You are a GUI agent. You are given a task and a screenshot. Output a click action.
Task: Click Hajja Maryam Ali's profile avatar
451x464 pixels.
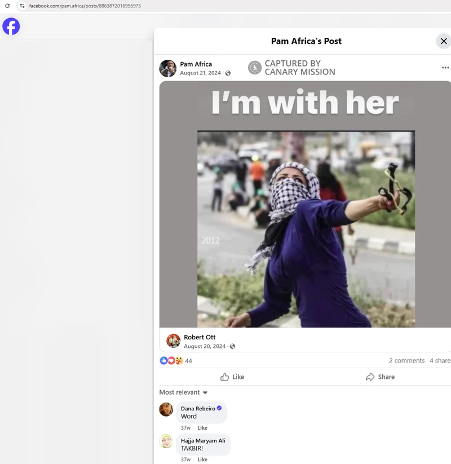click(166, 441)
